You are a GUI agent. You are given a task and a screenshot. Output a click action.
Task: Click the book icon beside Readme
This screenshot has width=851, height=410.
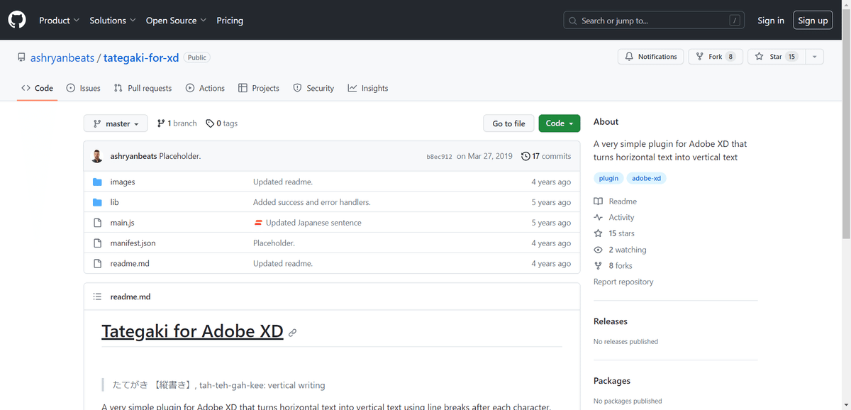point(598,201)
